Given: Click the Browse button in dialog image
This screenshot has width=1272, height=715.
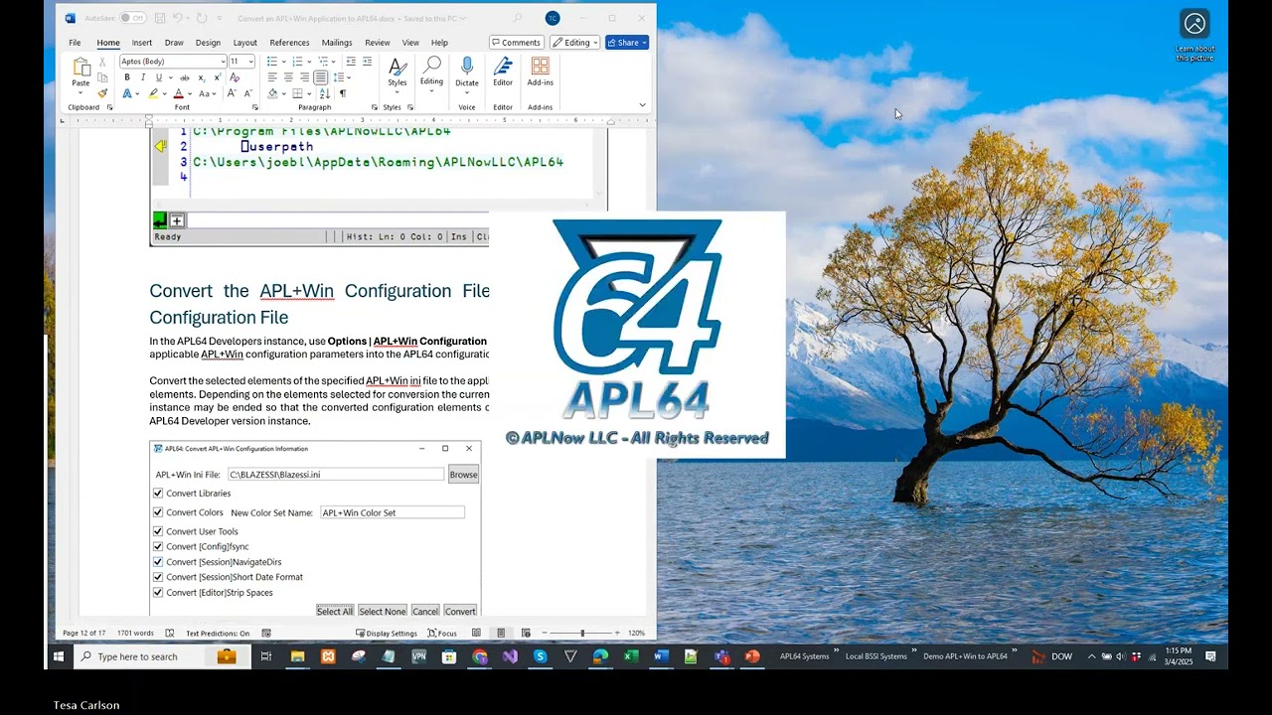Looking at the screenshot, I should pos(463,475).
